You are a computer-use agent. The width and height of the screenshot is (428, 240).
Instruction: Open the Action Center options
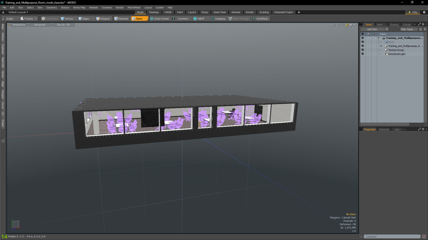(159, 19)
